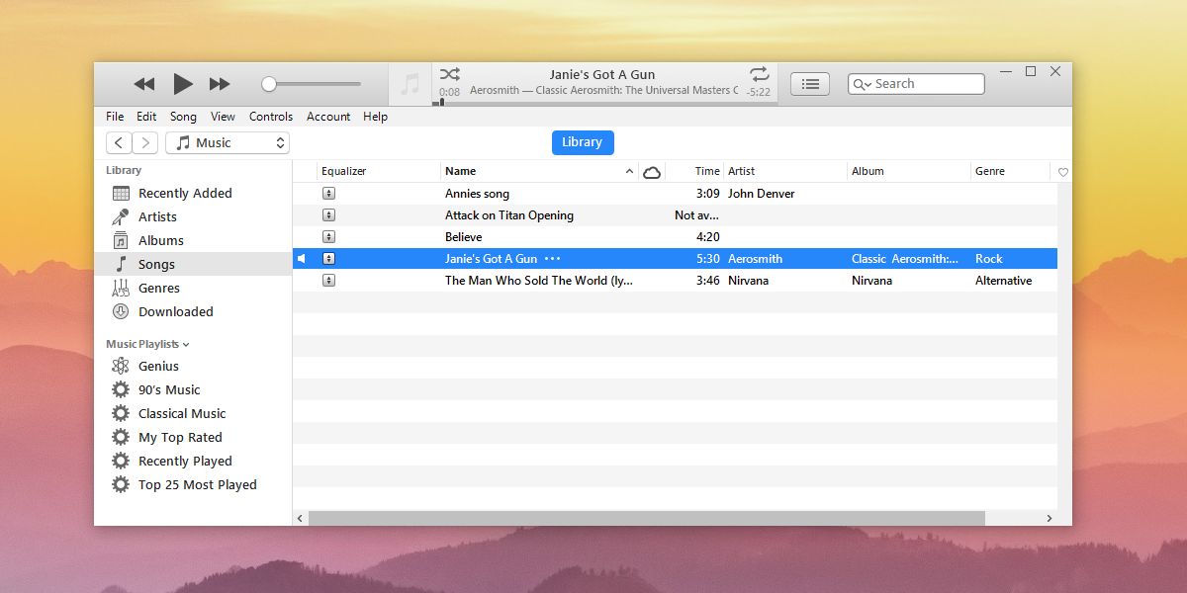The width and height of the screenshot is (1187, 593).
Task: Open the more options ellipsis for Janie's Got A Gun
Action: [x=553, y=259]
